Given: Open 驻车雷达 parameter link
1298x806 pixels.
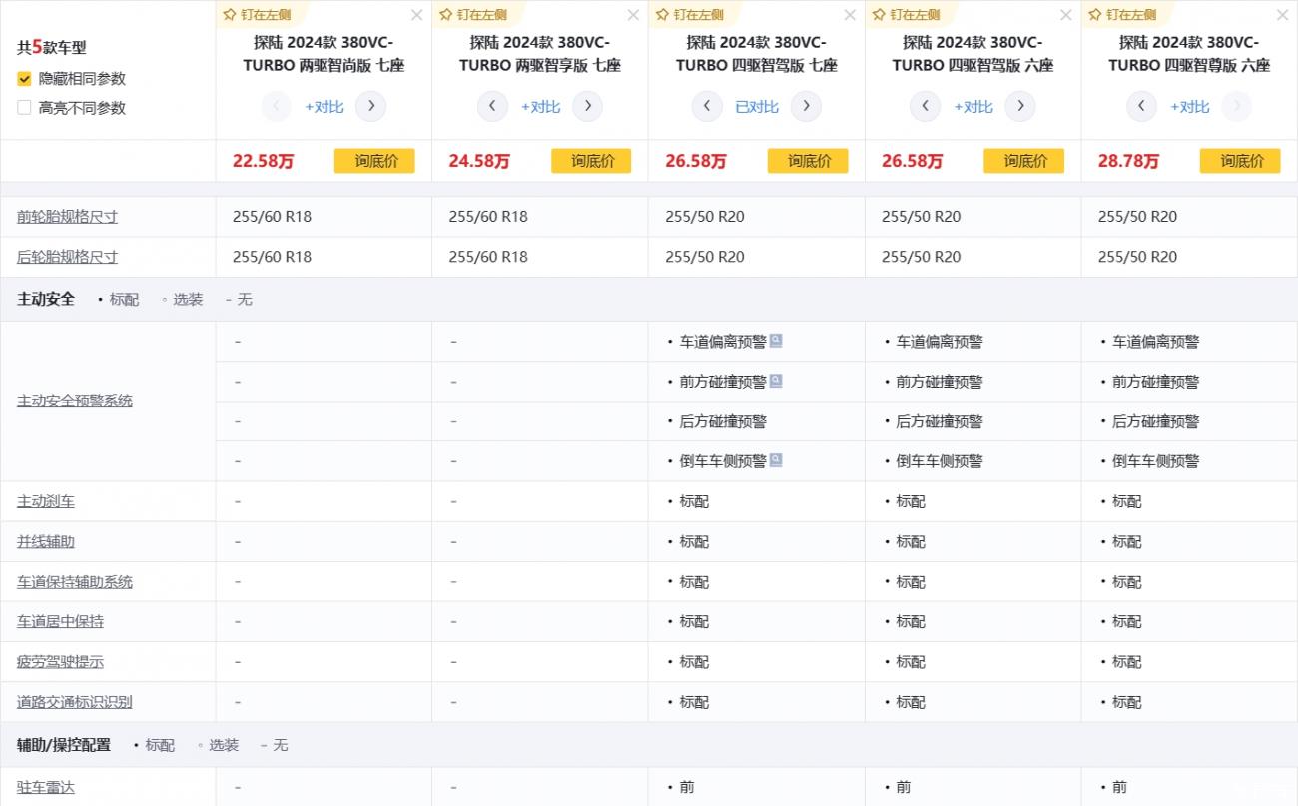Looking at the screenshot, I should point(46,787).
